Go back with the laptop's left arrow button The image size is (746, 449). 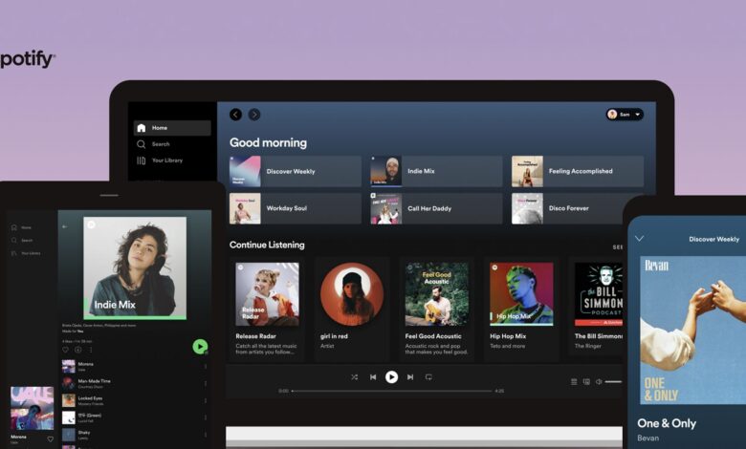235,115
